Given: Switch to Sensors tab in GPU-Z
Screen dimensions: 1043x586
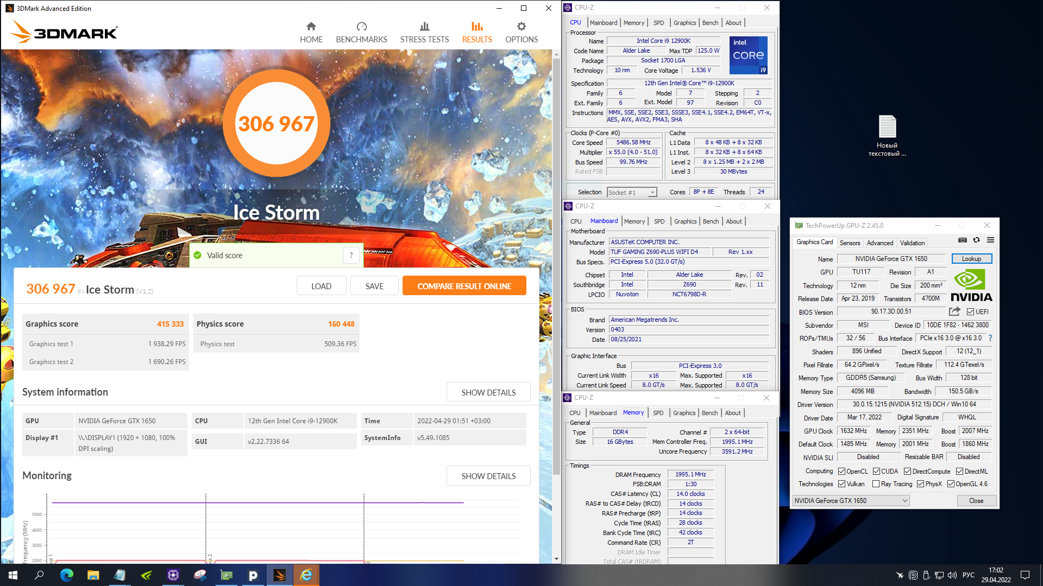Looking at the screenshot, I should pos(850,243).
